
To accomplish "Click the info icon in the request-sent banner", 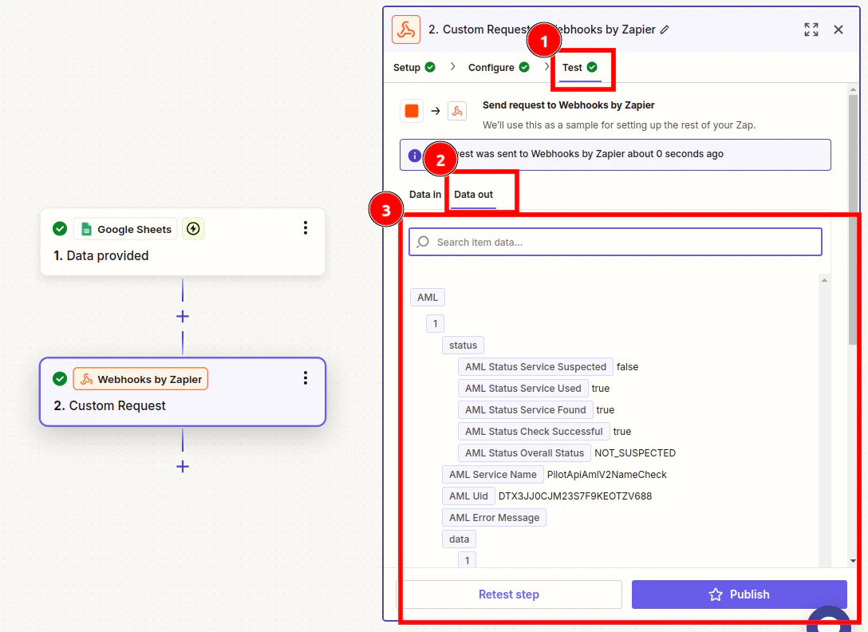I will click(413, 156).
